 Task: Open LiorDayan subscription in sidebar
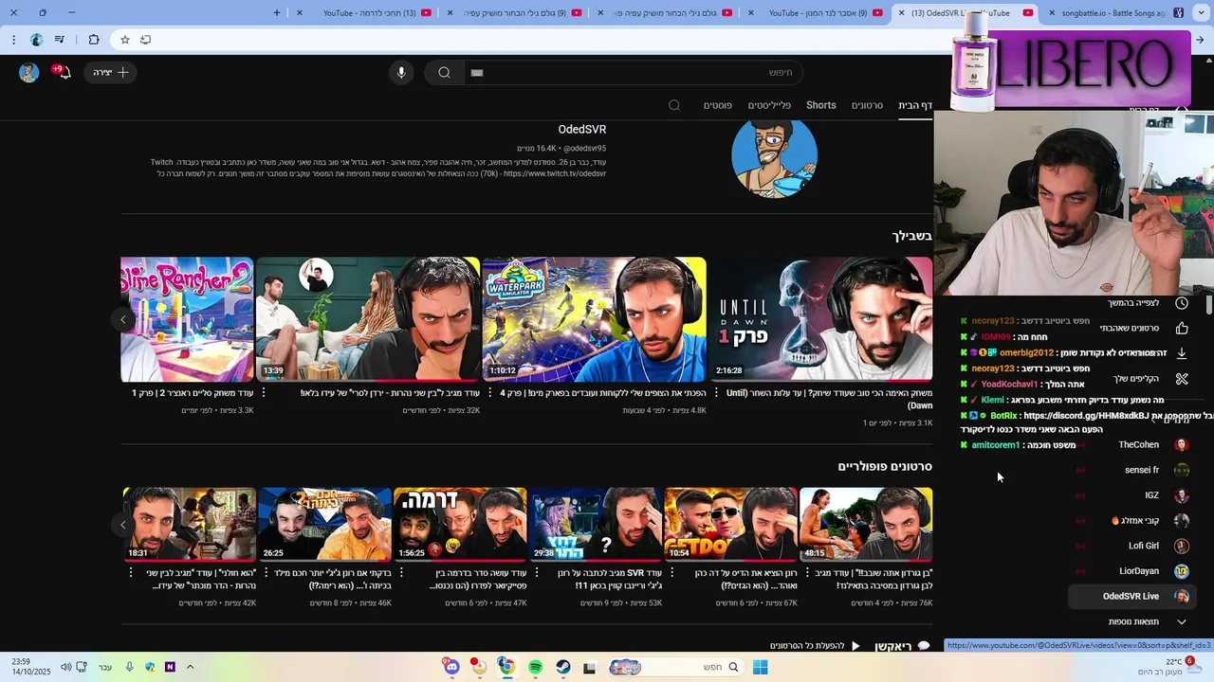(x=1131, y=571)
